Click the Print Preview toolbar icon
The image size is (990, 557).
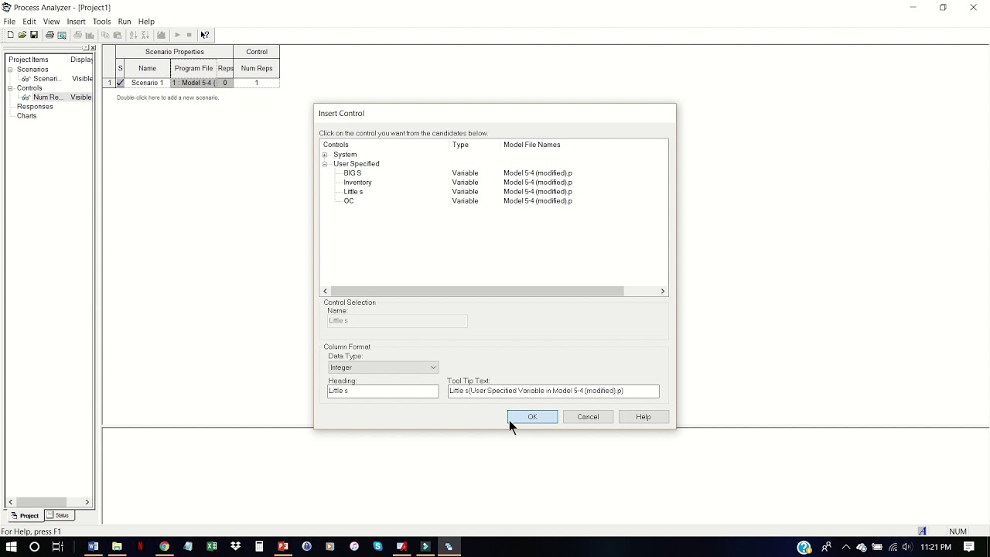point(62,35)
